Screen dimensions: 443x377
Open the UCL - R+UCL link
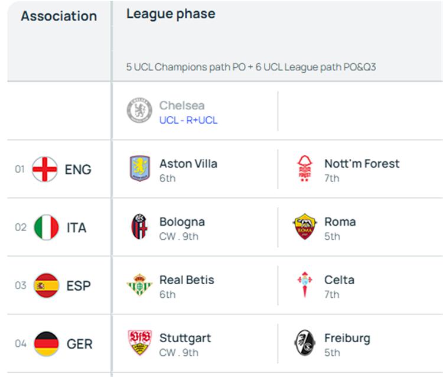[x=188, y=120]
